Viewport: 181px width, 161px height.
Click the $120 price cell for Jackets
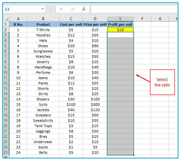(95, 110)
